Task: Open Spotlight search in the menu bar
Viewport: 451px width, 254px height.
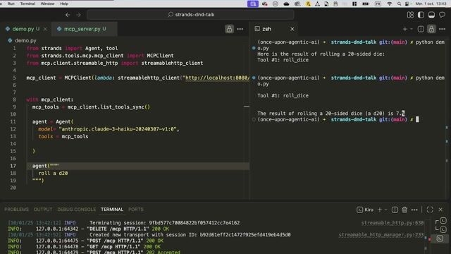Action: click(399, 4)
